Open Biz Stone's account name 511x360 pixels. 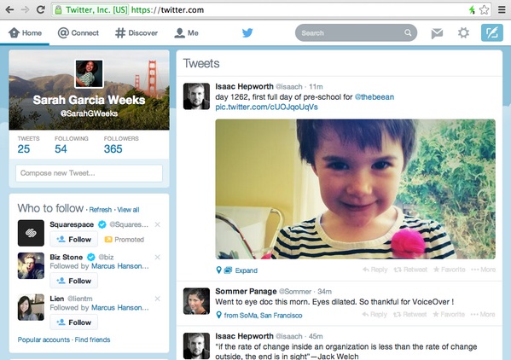pos(67,257)
